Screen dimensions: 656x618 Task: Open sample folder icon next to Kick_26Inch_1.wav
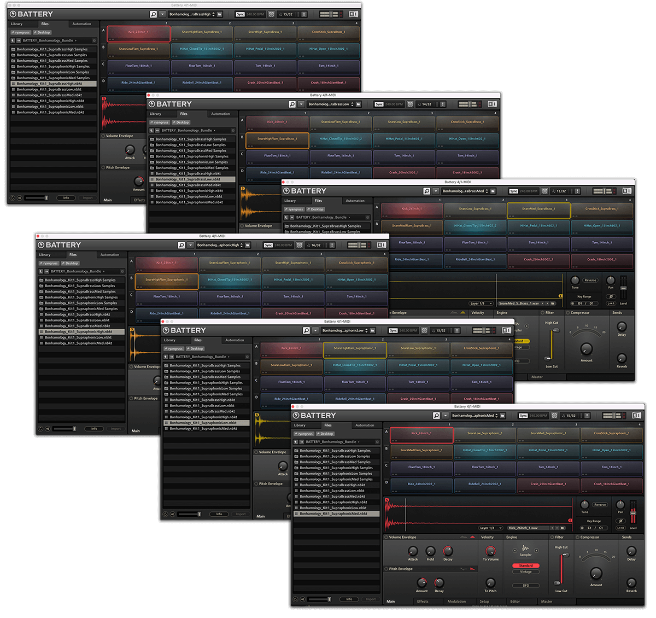pyautogui.click(x=563, y=528)
